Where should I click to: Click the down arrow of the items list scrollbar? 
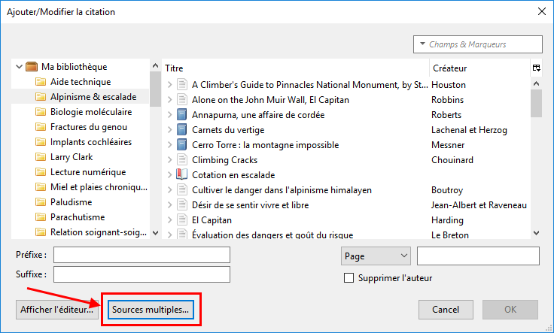pos(537,233)
